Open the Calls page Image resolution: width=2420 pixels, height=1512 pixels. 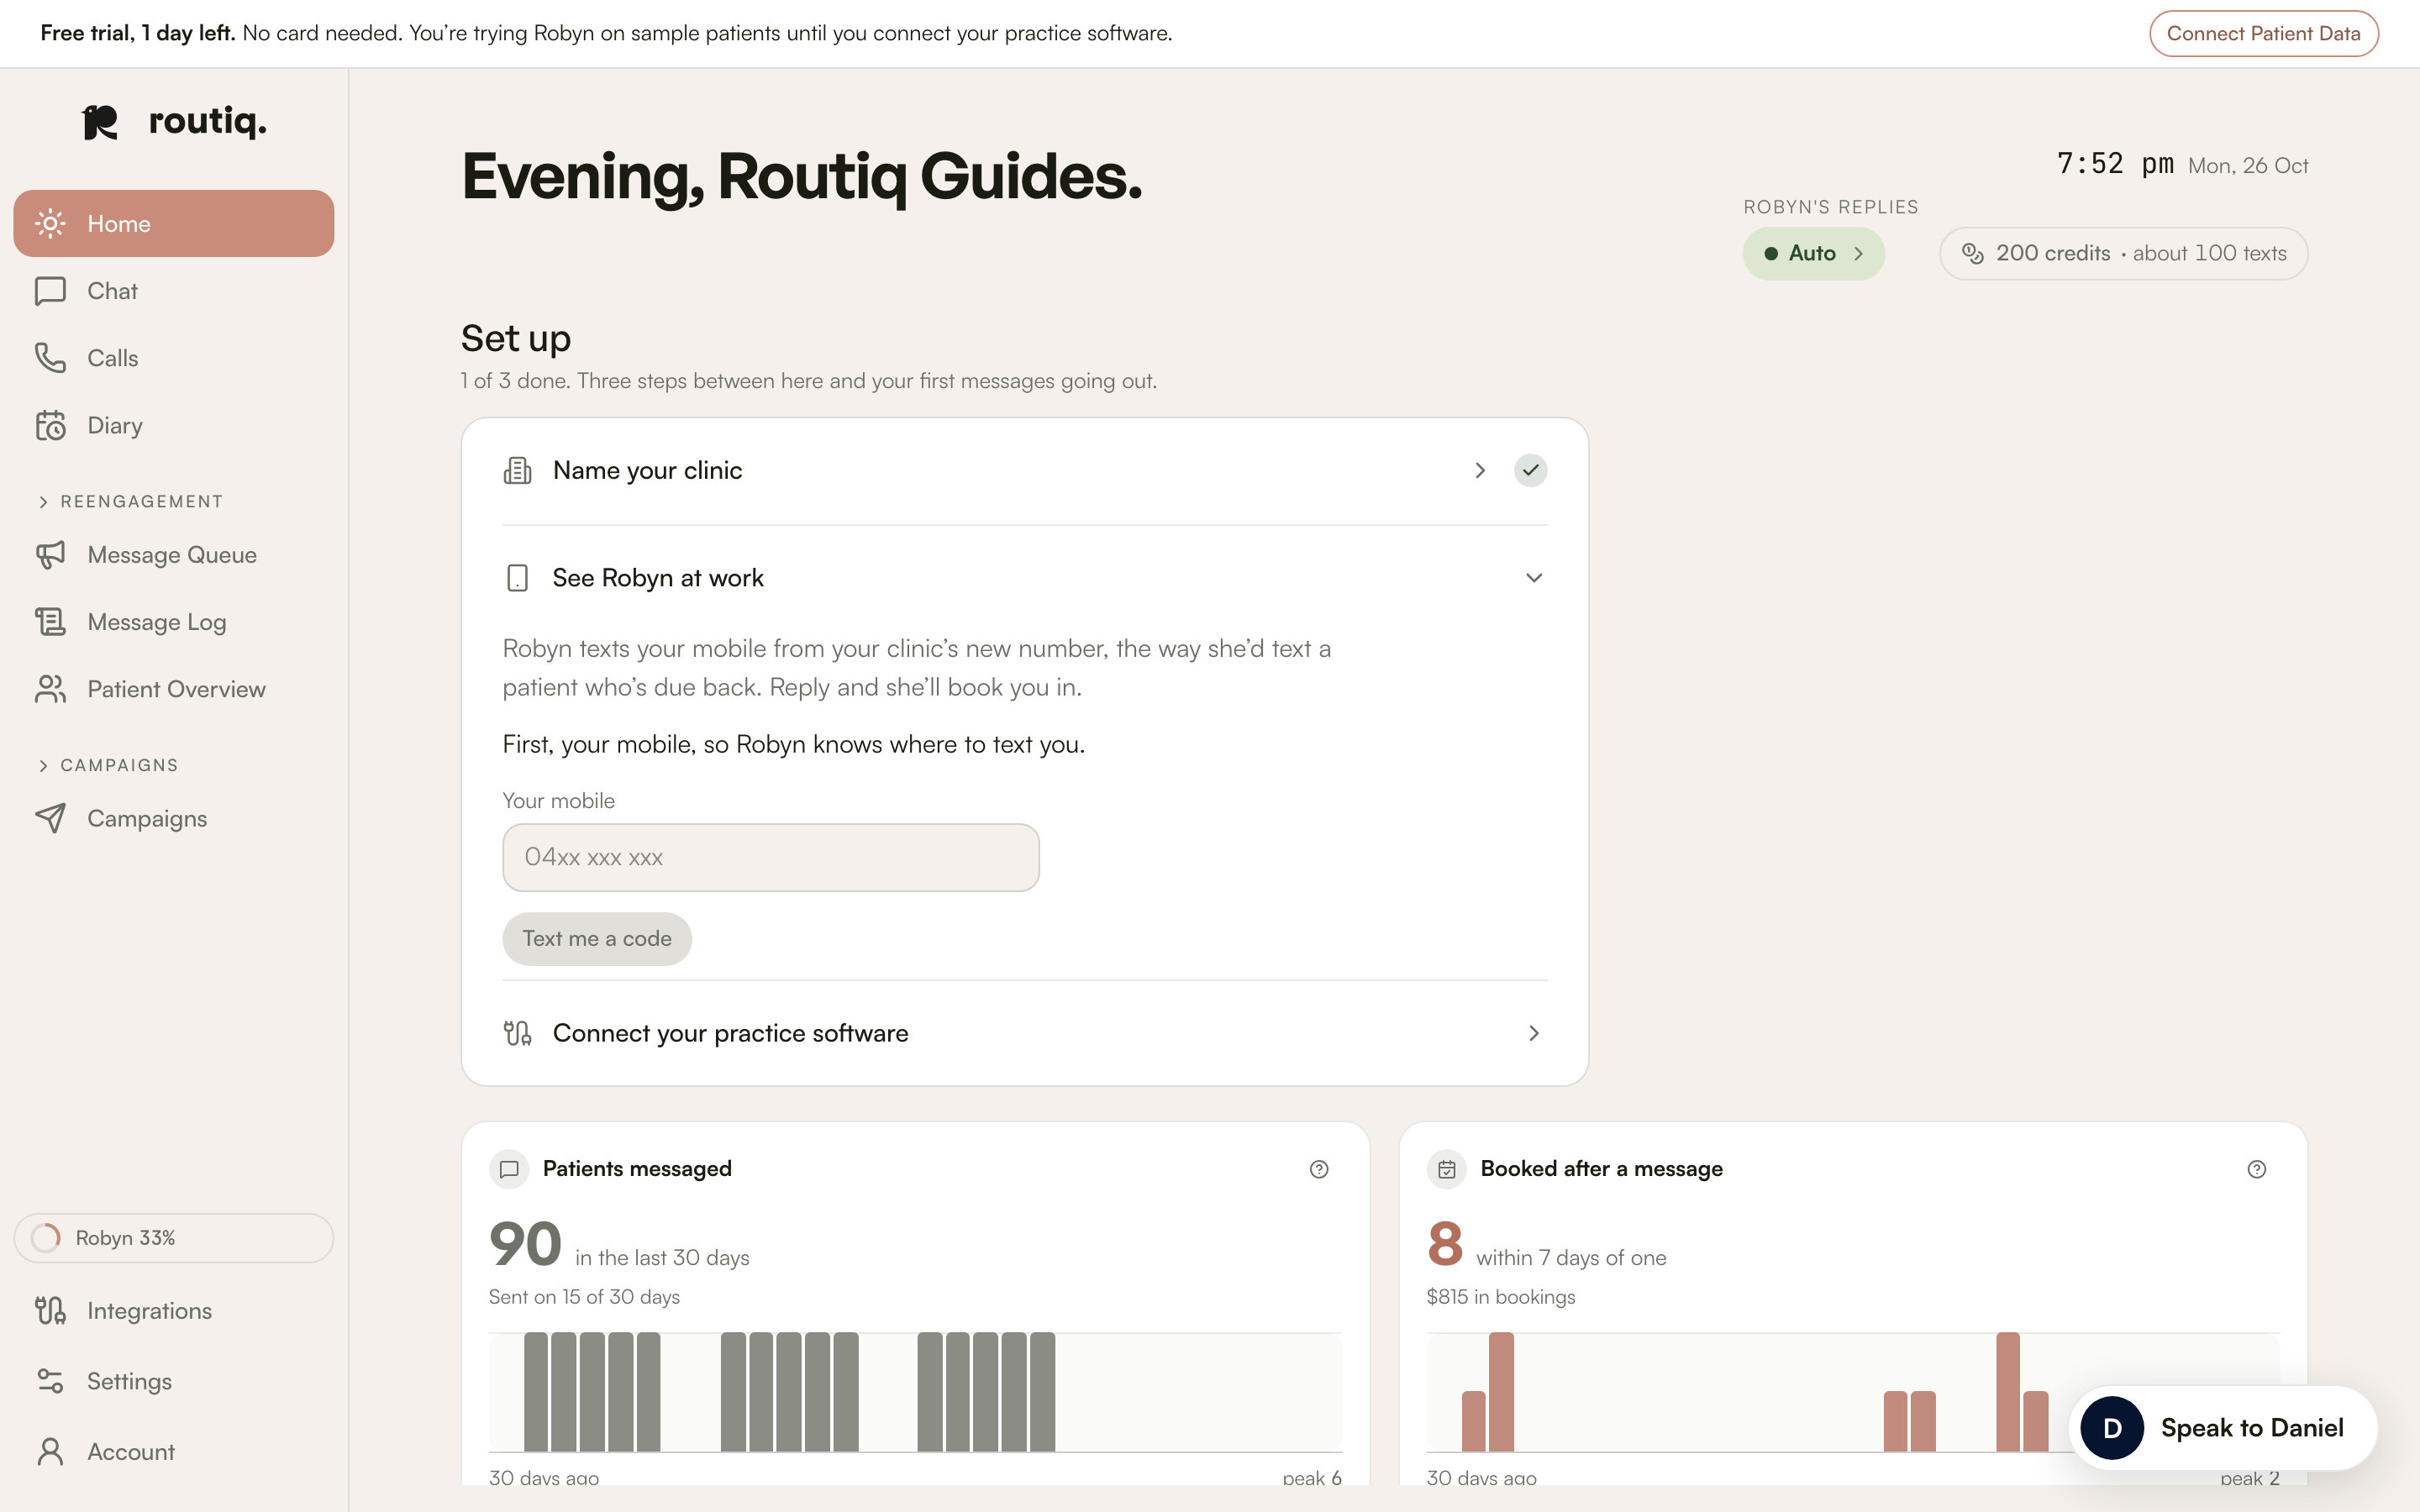[x=173, y=358]
